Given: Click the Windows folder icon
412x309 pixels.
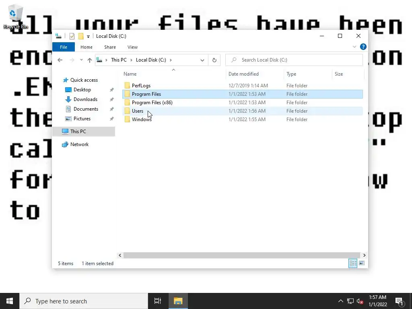Looking at the screenshot, I should (127, 119).
